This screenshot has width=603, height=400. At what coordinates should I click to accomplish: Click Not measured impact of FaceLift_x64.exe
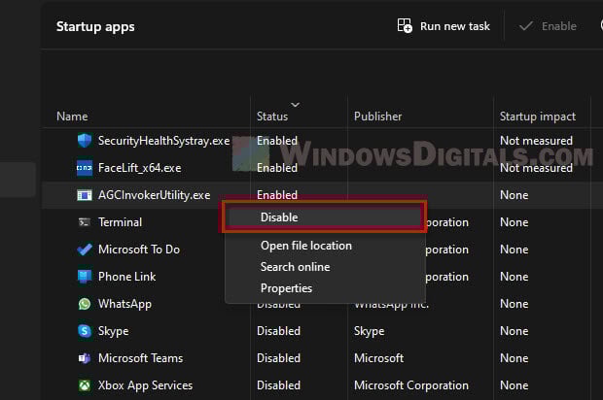(536, 168)
